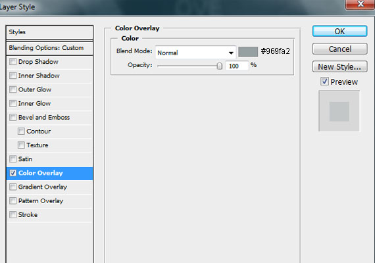Click the Cancel button
375x263 pixels.
[339, 49]
